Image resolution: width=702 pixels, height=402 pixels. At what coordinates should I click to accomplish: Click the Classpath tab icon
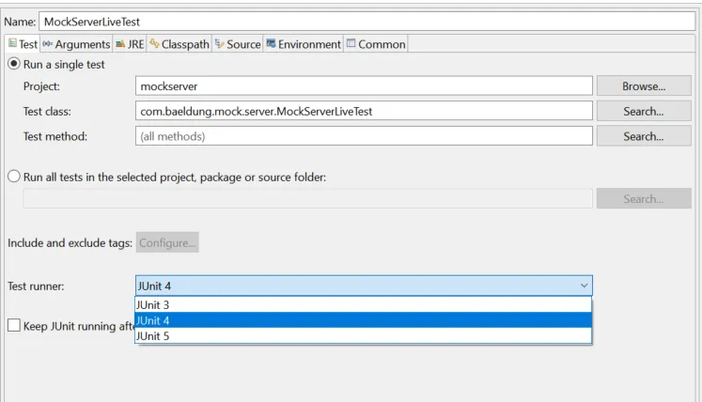(155, 44)
